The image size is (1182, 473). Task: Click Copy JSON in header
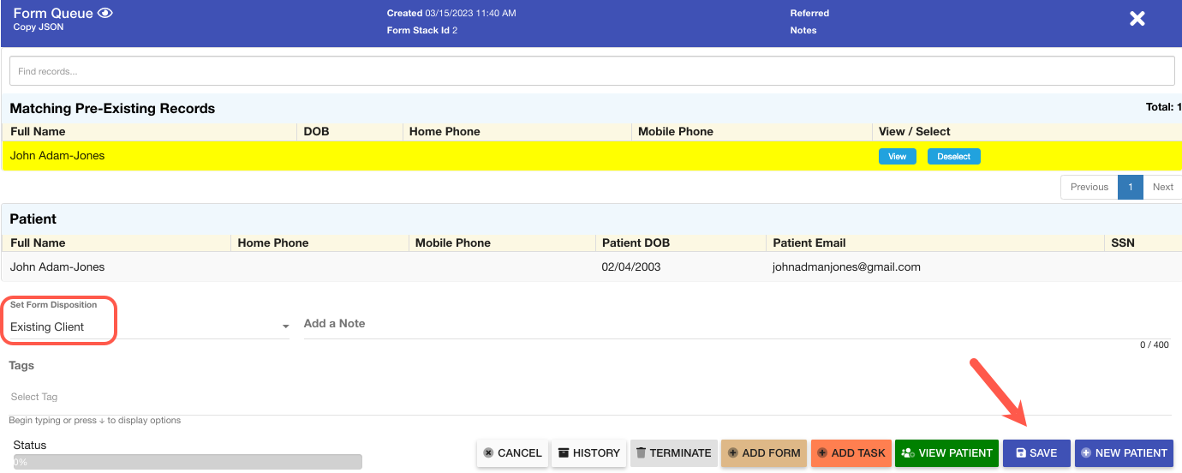pos(39,27)
